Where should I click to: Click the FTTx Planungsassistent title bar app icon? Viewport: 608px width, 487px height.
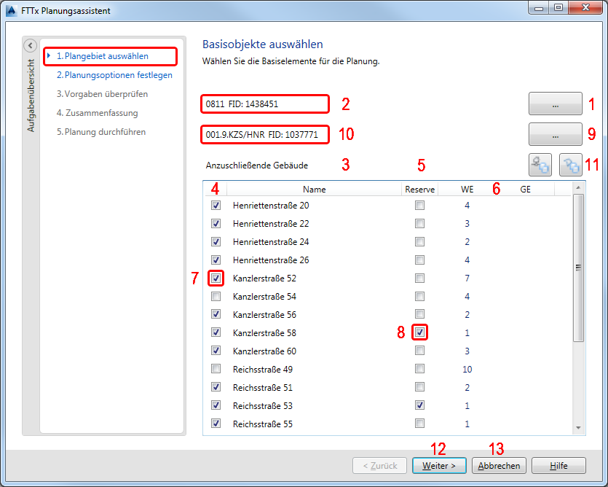(x=11, y=9)
